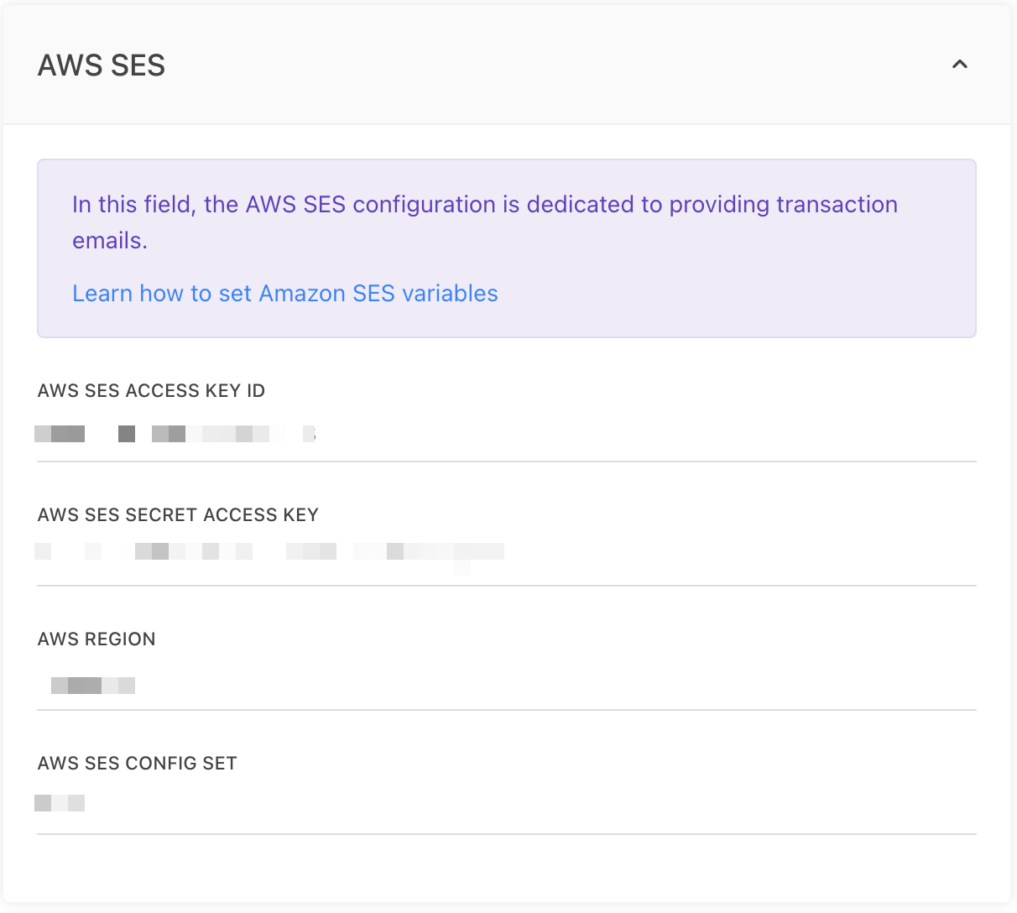Open Learn how to set Amazon SES variables
Viewport: 1017px width, 913px height.
[x=284, y=294]
